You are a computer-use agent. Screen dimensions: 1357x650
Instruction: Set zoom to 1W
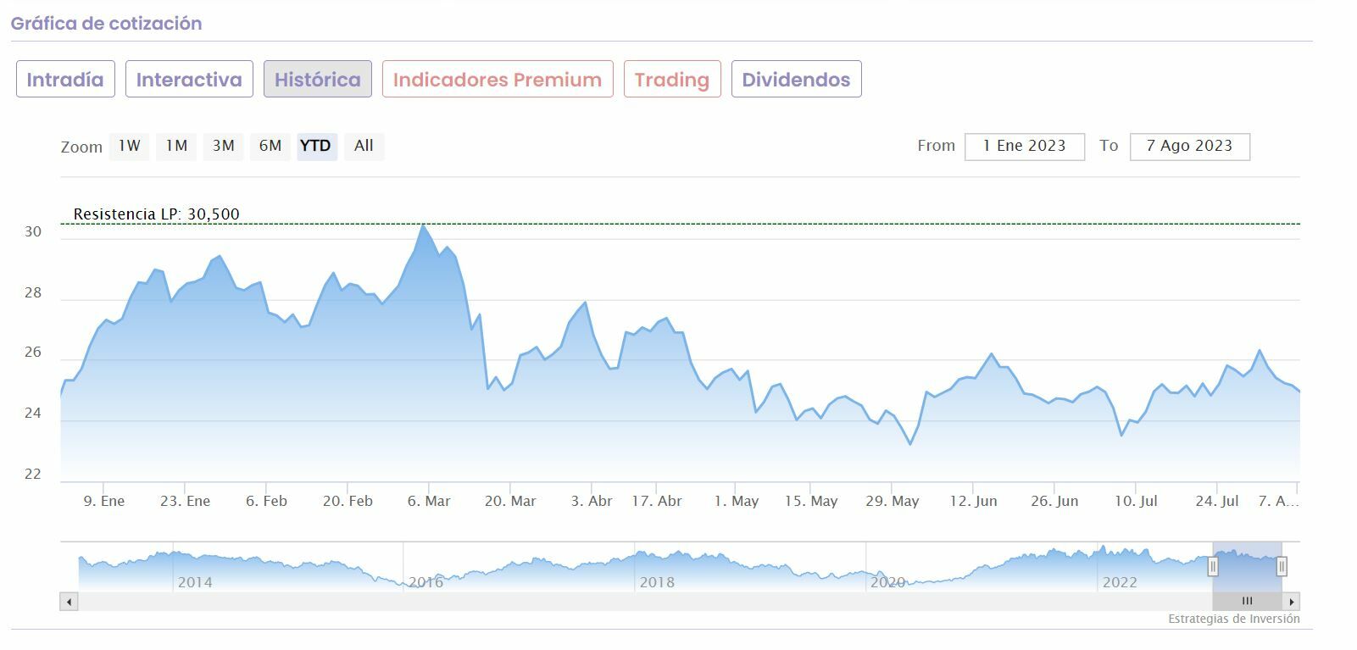tap(130, 146)
